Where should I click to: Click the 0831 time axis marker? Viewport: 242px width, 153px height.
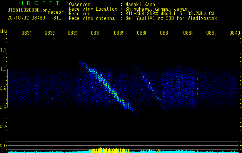(x=26, y=33)
